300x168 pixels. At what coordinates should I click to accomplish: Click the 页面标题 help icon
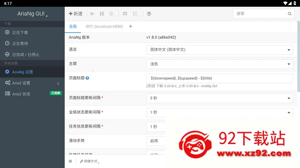click(87, 78)
